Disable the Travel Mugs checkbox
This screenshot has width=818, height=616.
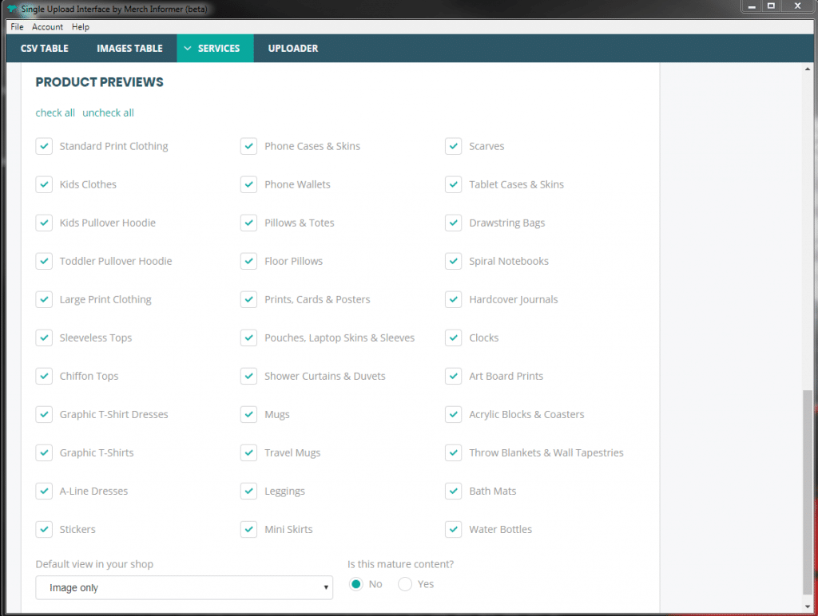point(249,452)
